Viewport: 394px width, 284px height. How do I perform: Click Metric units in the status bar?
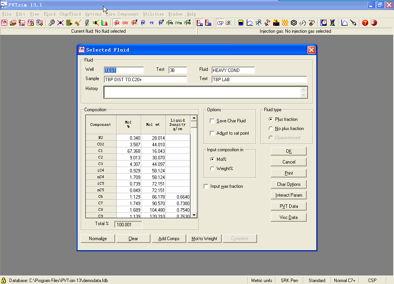pyautogui.click(x=262, y=281)
